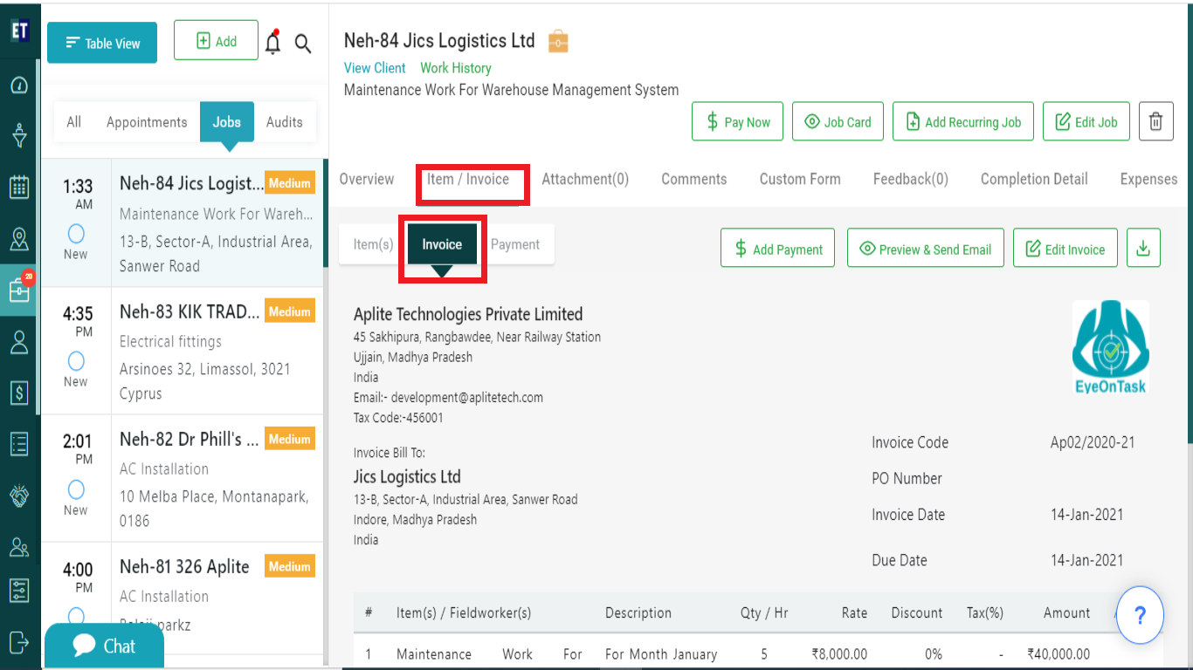The image size is (1193, 670).
Task: Open the Job Card
Action: point(838,121)
